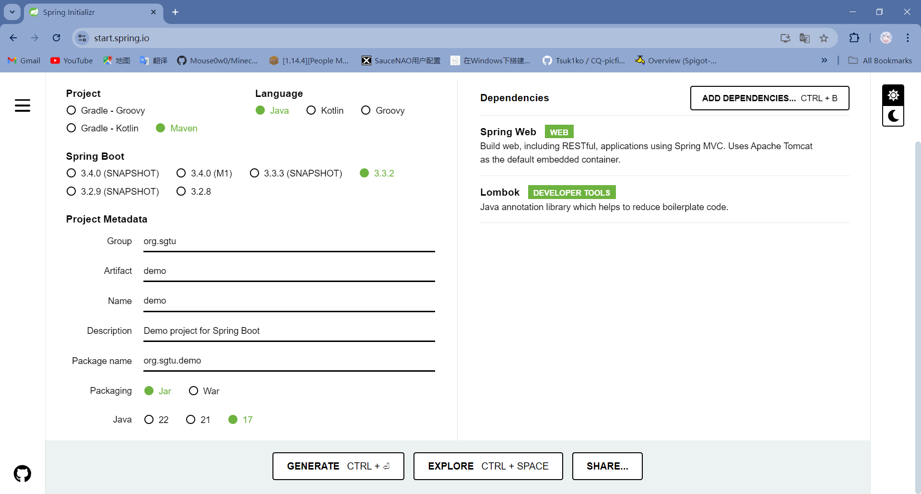This screenshot has height=494, width=921.
Task: Open Gmail bookmark
Action: 24,60
